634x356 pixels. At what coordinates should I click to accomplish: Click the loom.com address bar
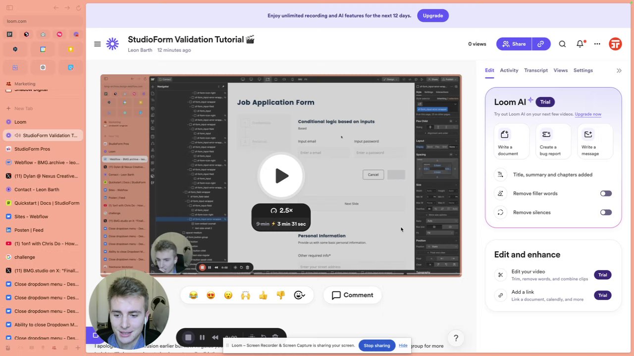tap(43, 21)
